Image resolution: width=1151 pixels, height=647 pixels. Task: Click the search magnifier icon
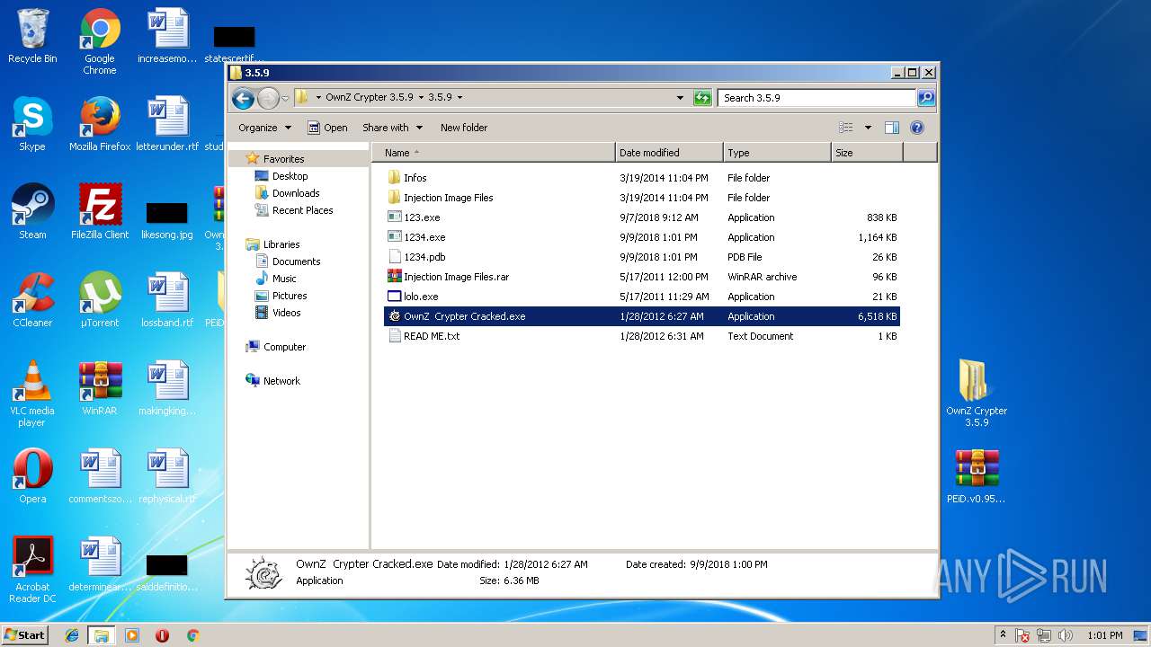[926, 98]
